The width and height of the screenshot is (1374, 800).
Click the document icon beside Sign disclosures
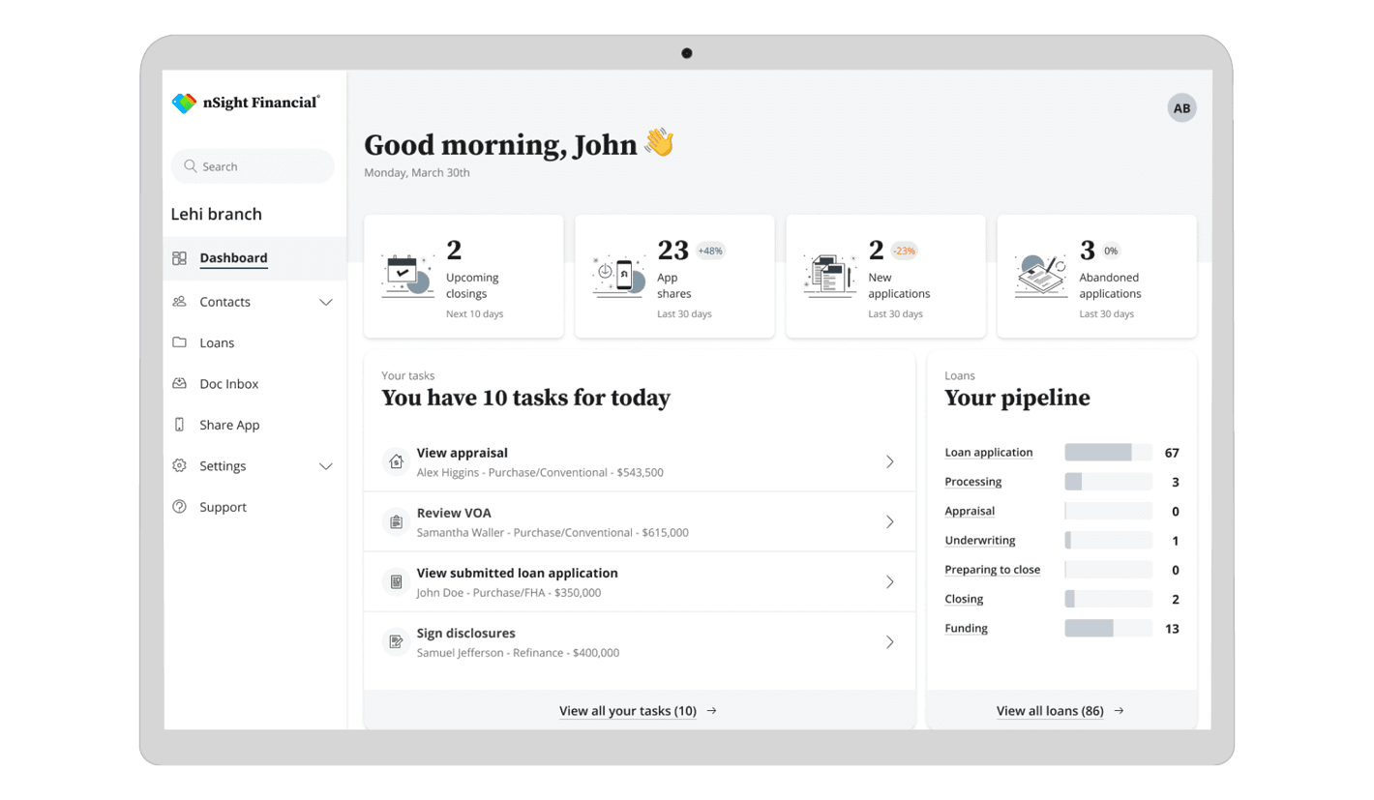click(x=396, y=641)
